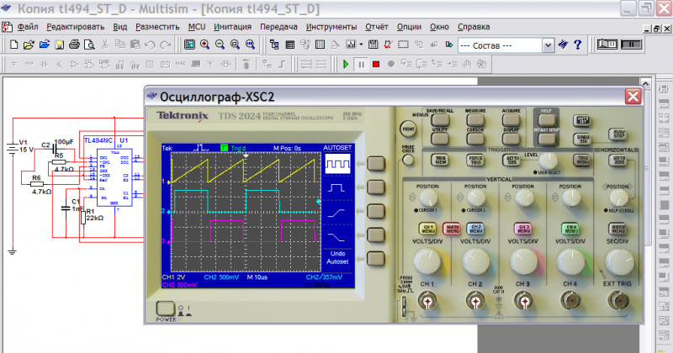Select Undo Autoset softkey option
The image size is (673, 353).
pyautogui.click(x=337, y=257)
